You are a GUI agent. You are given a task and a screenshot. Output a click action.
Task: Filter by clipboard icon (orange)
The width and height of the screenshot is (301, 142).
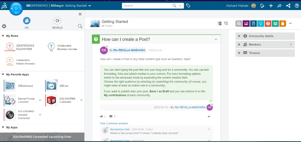[x=283, y=24]
